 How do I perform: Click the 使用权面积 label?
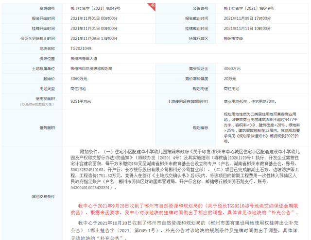coord(45,99)
